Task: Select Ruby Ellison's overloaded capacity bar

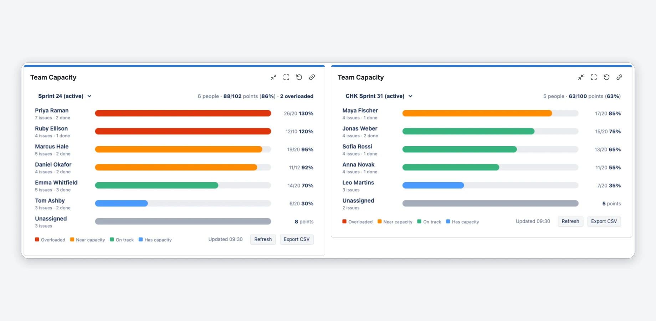Action: (183, 131)
